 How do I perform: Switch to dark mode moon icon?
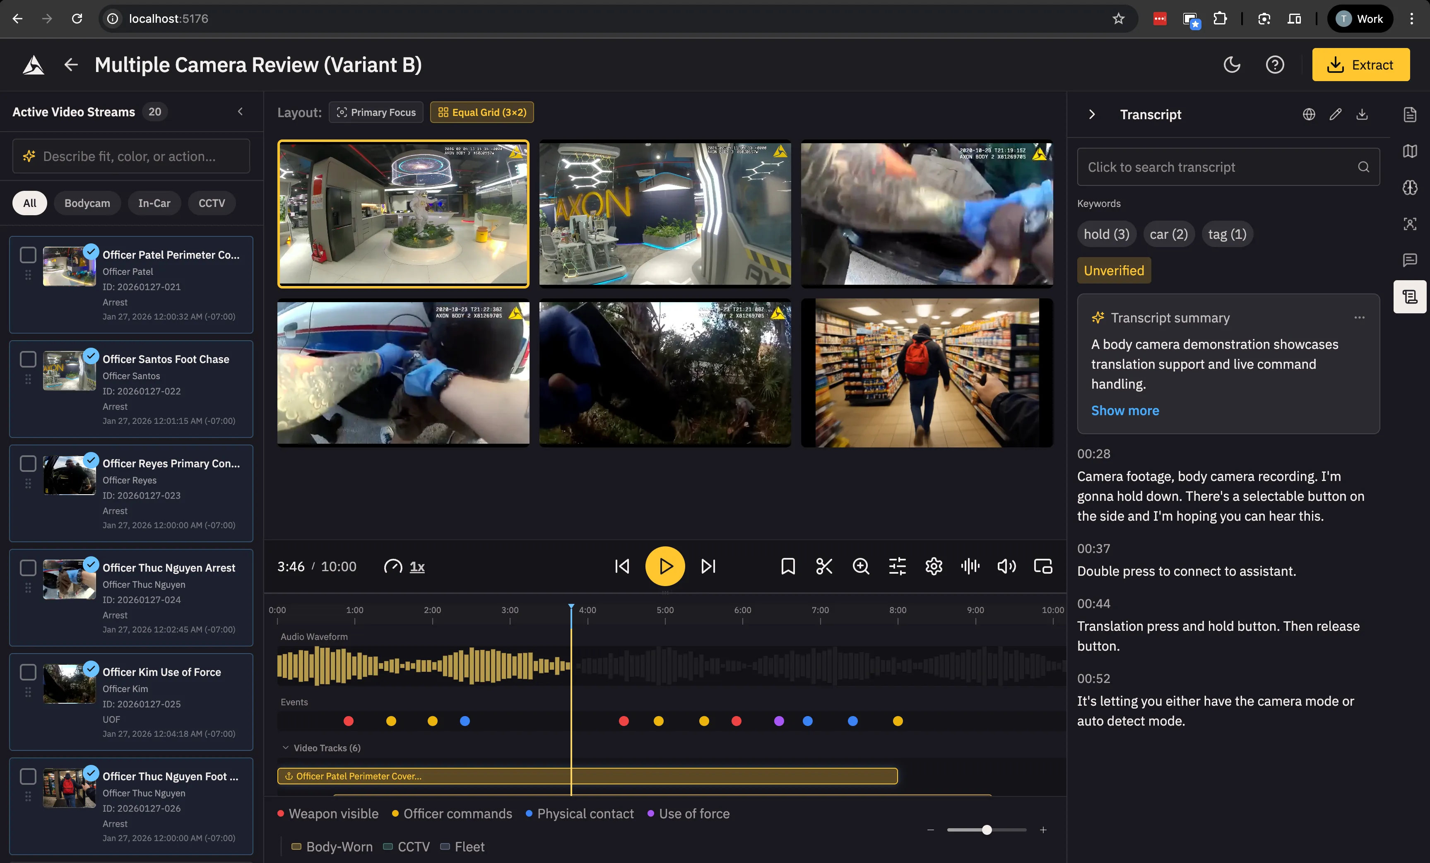[1232, 65]
